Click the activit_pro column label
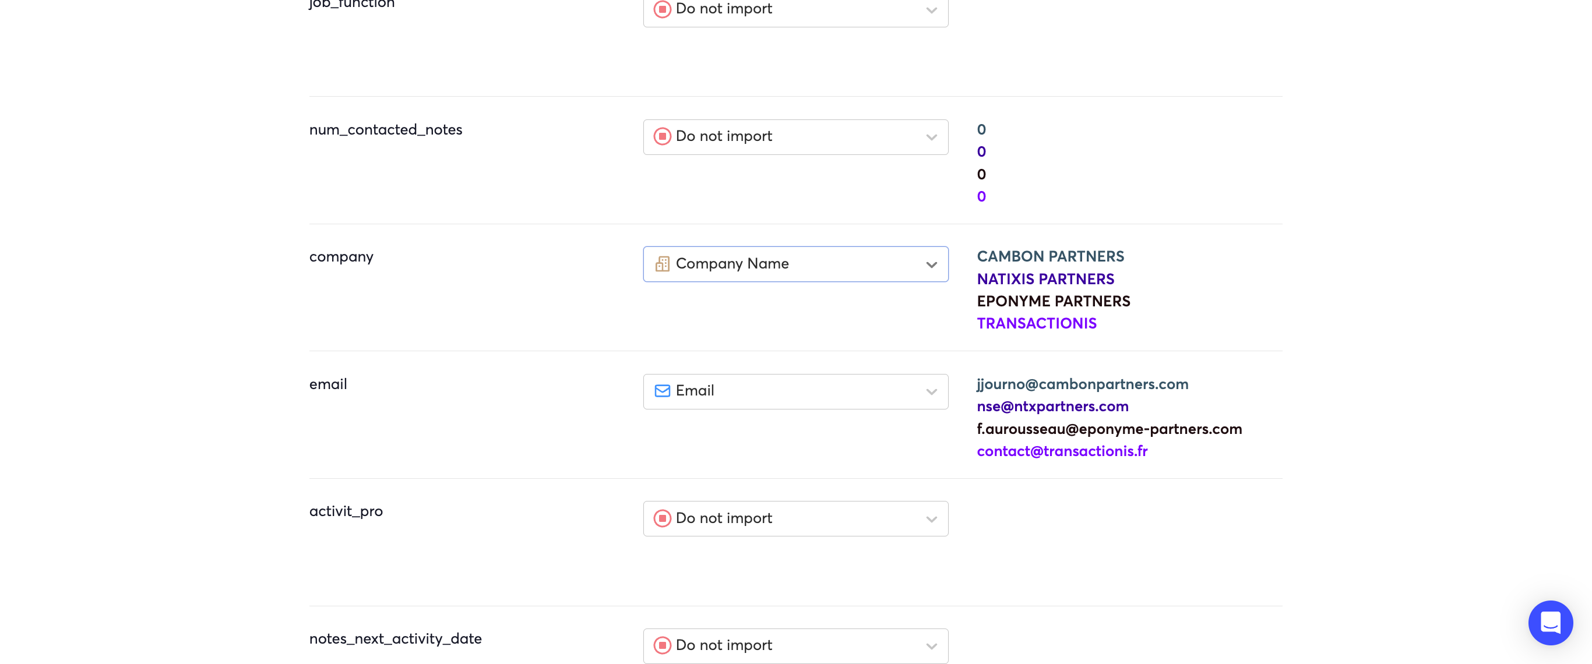This screenshot has height=664, width=1592. (x=346, y=511)
